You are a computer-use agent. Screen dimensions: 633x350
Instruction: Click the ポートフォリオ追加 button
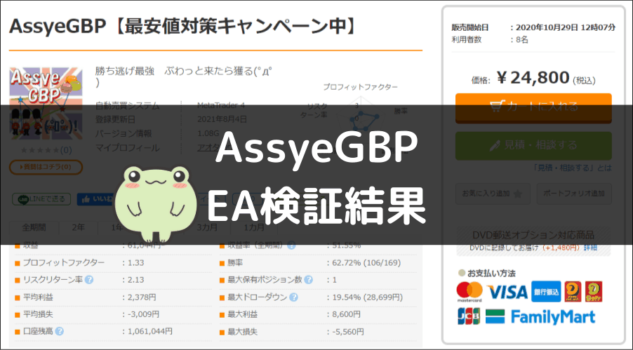pyautogui.click(x=573, y=194)
